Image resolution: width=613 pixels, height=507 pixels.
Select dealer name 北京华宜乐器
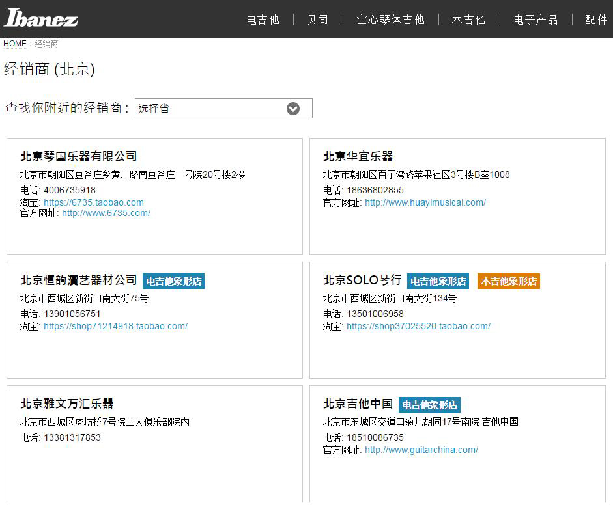[x=358, y=156]
